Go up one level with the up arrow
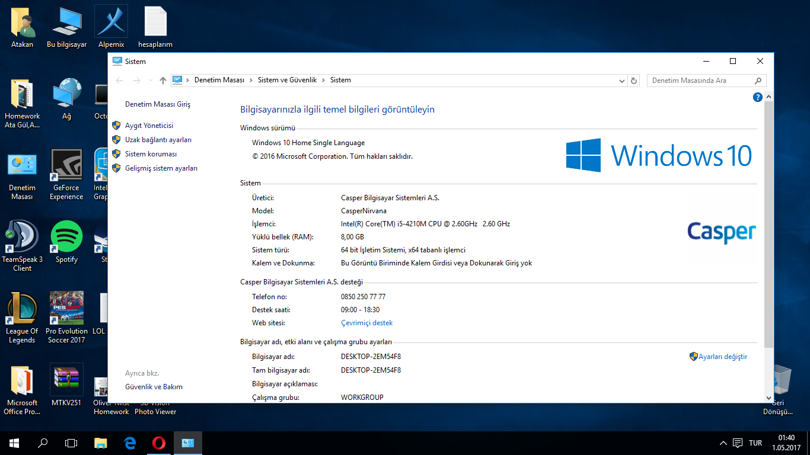The height and width of the screenshot is (455, 810). pyautogui.click(x=163, y=81)
